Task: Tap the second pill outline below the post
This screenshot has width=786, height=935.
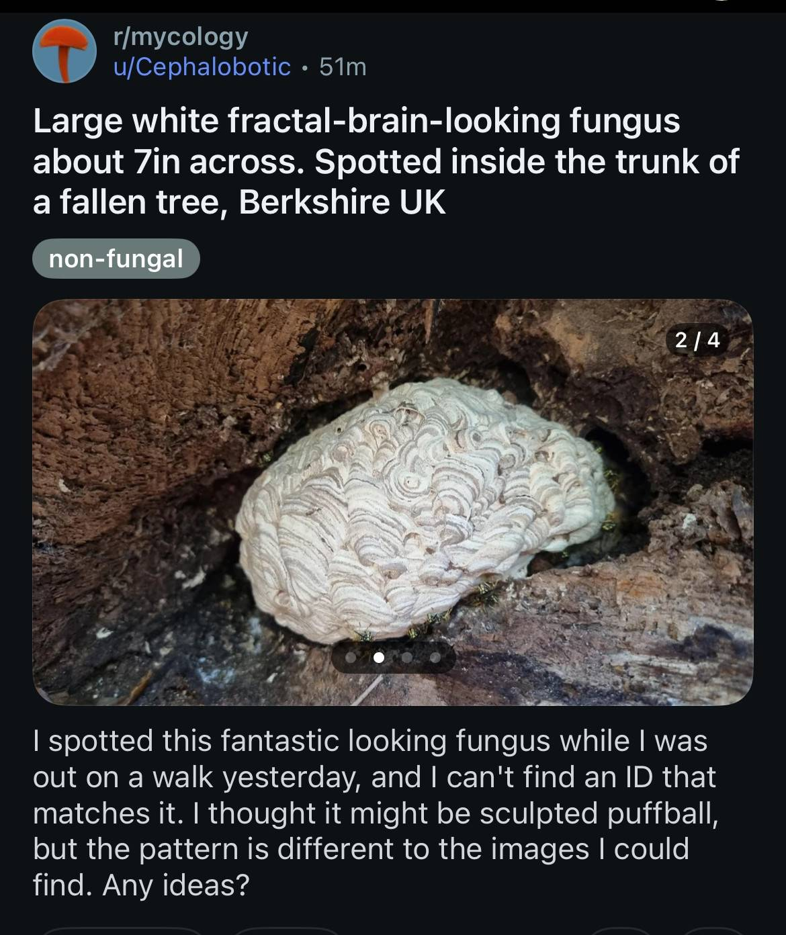Action: click(287, 932)
